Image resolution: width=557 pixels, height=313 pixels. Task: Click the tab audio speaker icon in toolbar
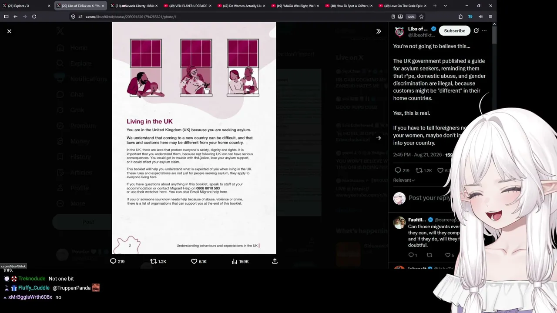point(480,17)
